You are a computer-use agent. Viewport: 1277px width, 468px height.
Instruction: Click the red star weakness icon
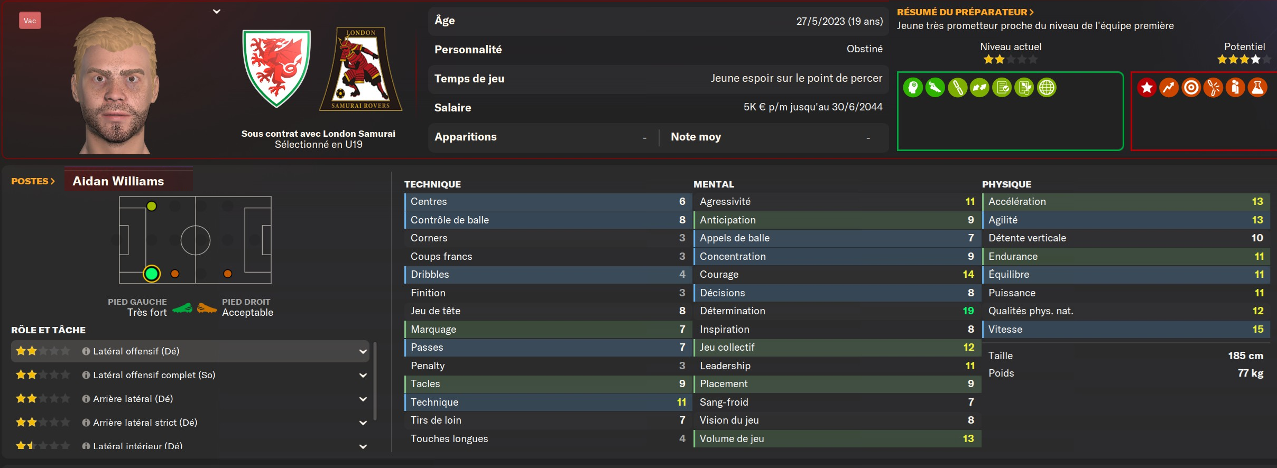point(1146,88)
